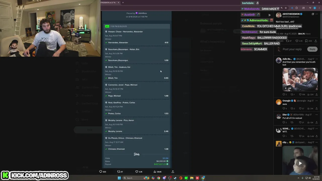The image size is (322, 181).
Task: Open the green Kick app in the taskbar
Action: (186, 178)
